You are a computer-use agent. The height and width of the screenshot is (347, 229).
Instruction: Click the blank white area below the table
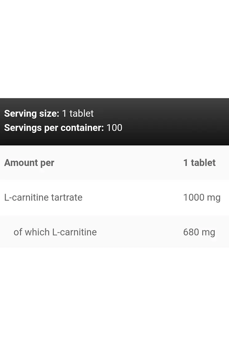pos(114,295)
